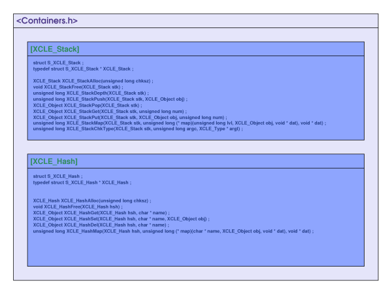Viewport: 392px width, 294px height.
Task: Click the XCLE_StackPush function declaration
Action: 110,99
